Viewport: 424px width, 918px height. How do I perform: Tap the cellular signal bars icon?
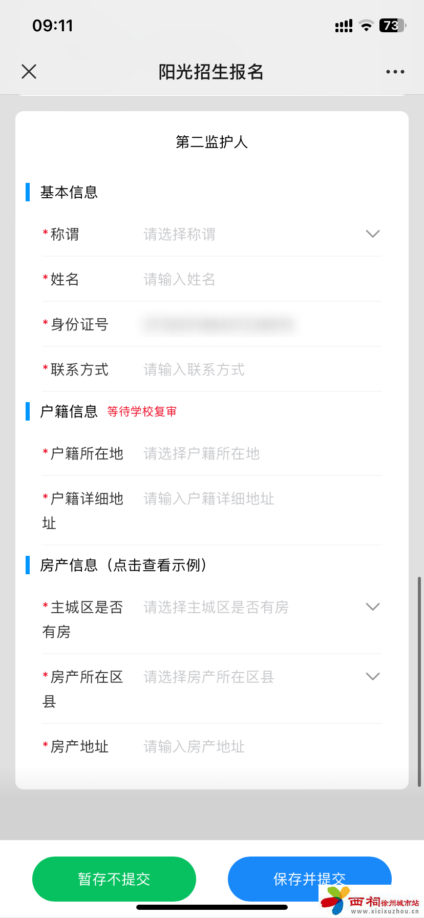[344, 26]
